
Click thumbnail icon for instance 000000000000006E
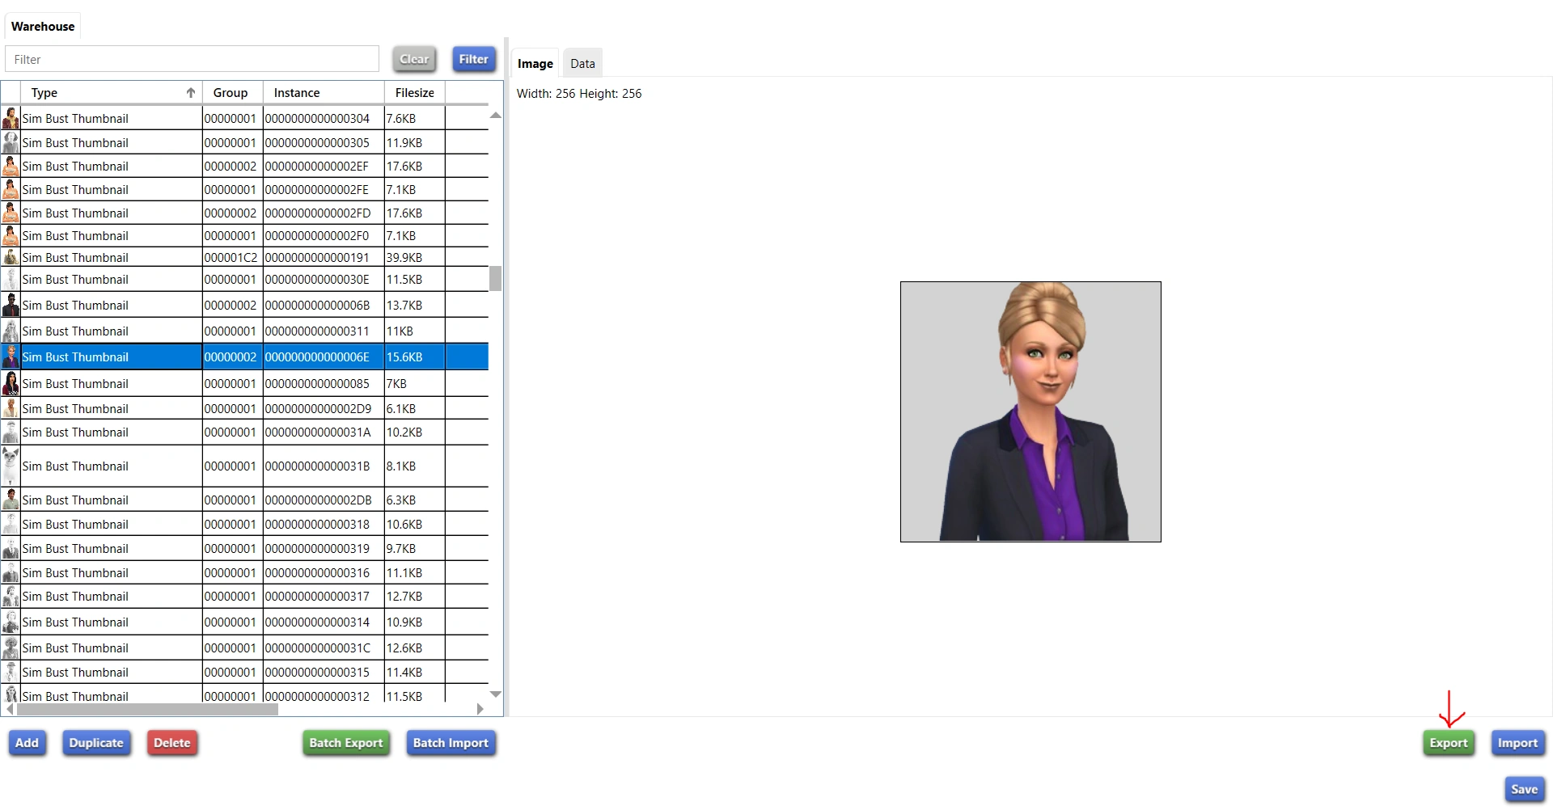coord(11,356)
